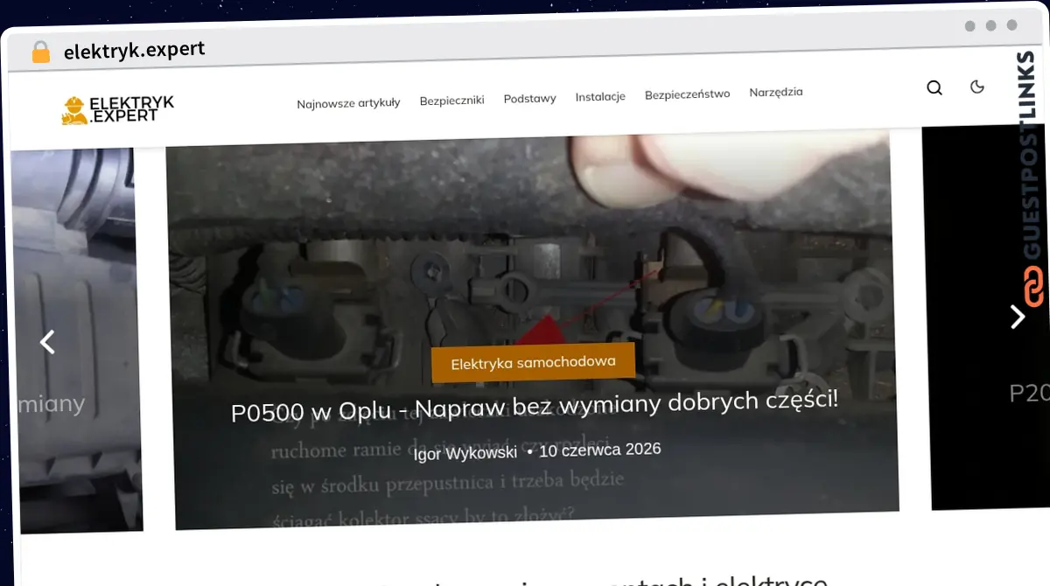Click the Elektryka samochodowa category badge

coord(533,362)
